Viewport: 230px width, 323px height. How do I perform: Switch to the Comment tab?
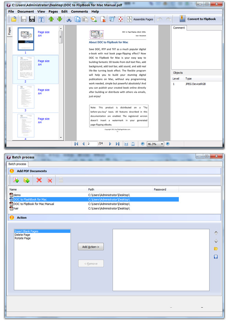[179, 28]
